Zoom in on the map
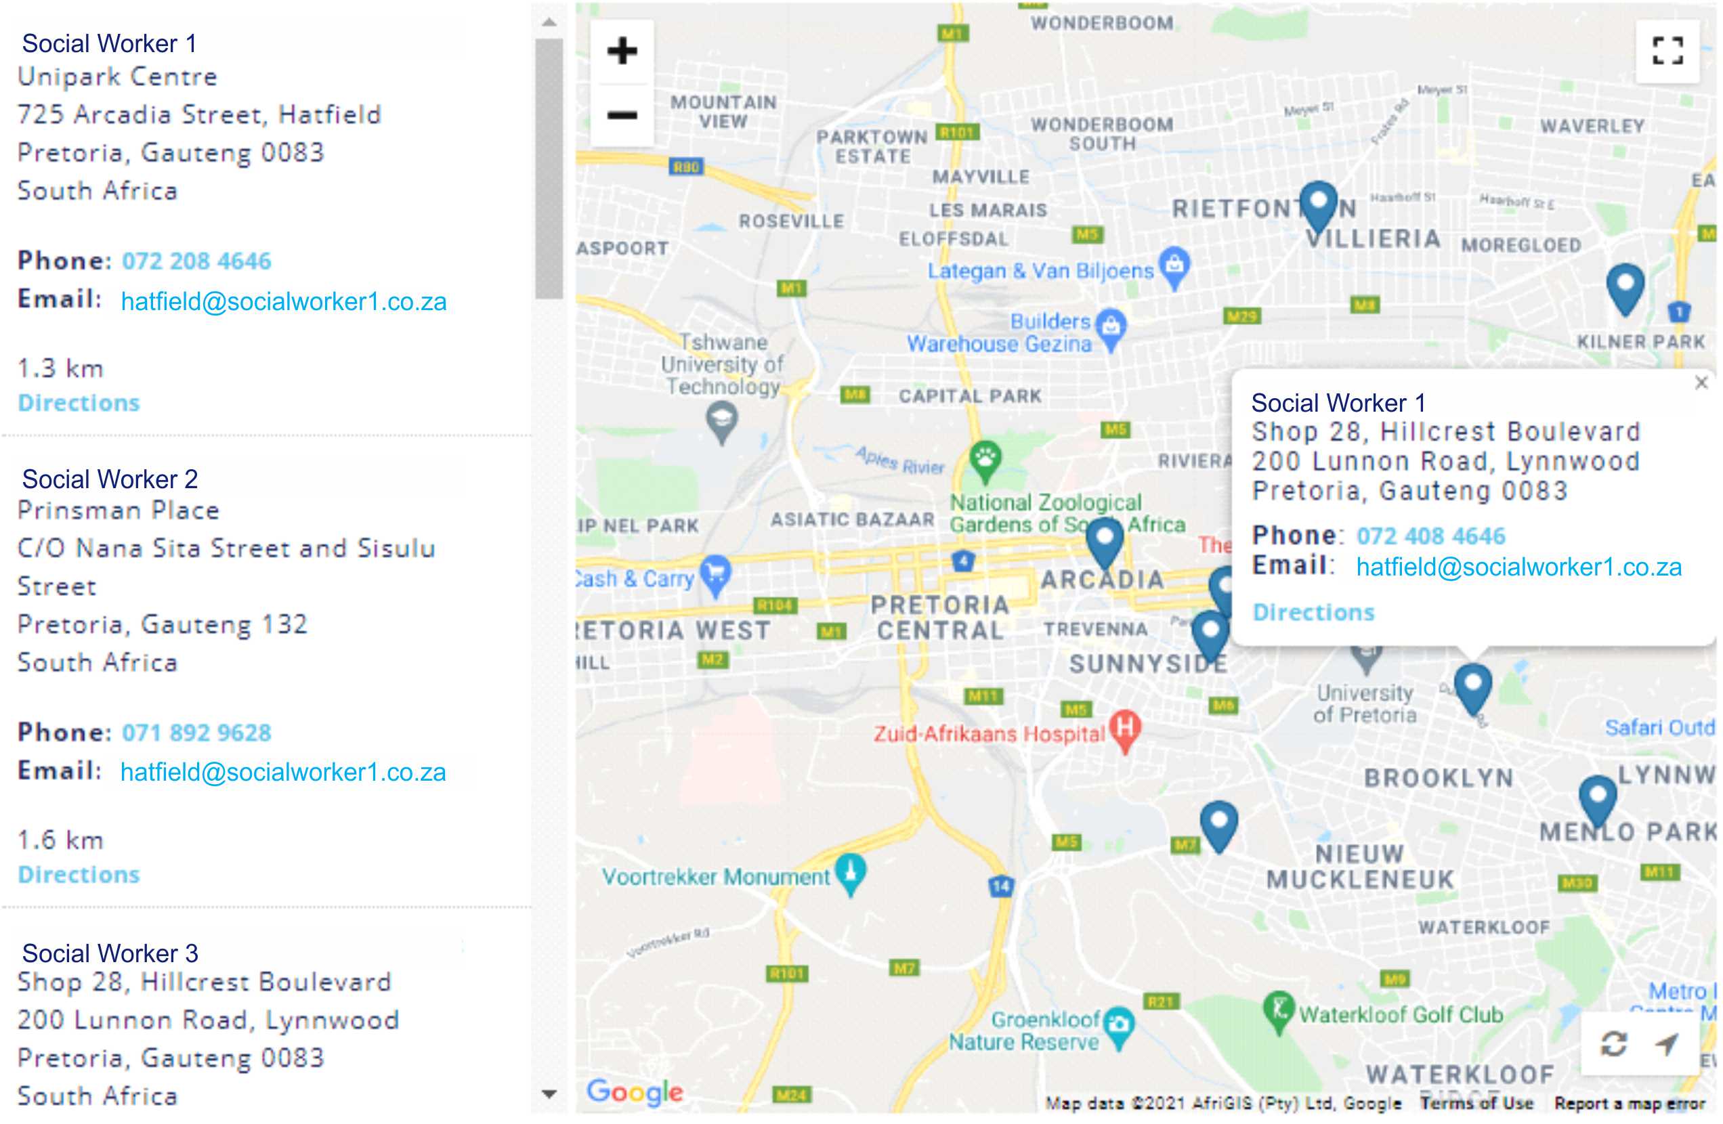Viewport: 1723px width, 1124px height. [621, 51]
